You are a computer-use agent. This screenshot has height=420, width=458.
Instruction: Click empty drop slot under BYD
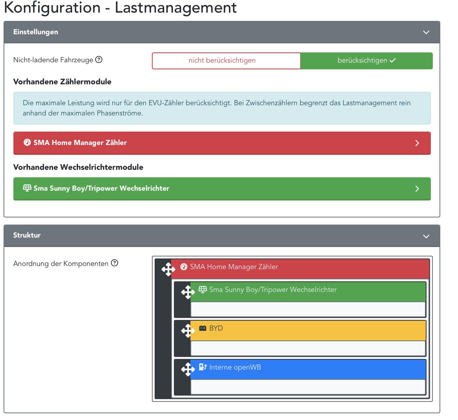tap(308, 348)
